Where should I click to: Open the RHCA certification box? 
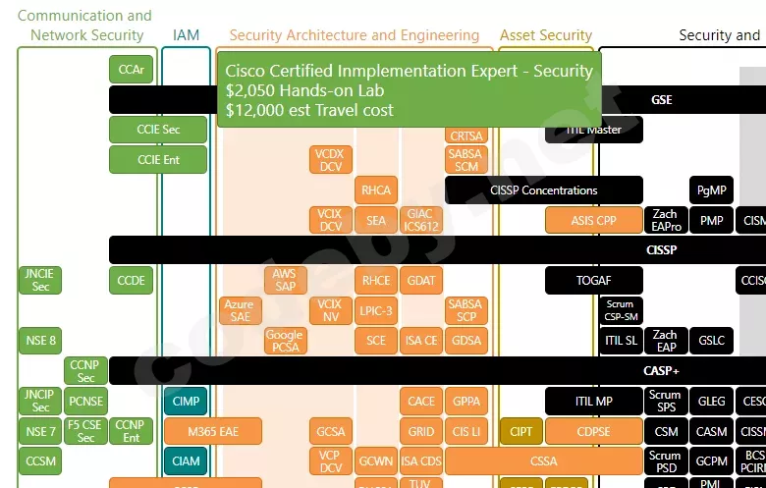tap(376, 190)
